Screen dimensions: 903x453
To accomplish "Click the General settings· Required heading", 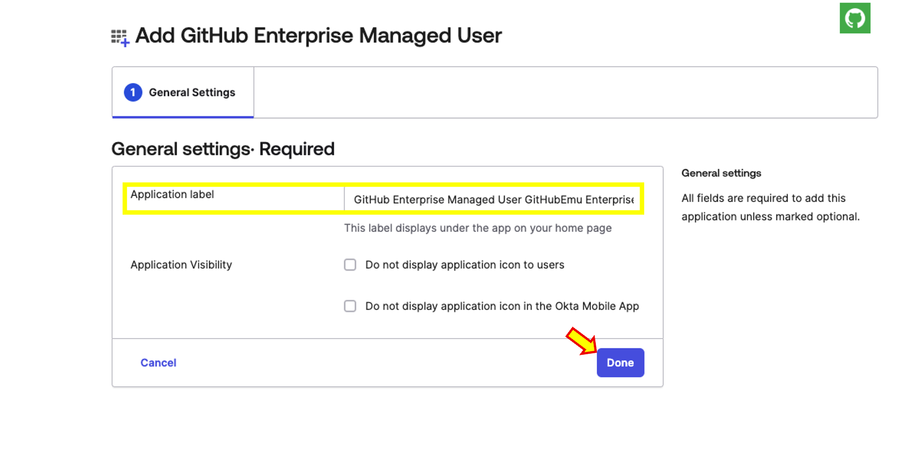I will pyautogui.click(x=223, y=149).
